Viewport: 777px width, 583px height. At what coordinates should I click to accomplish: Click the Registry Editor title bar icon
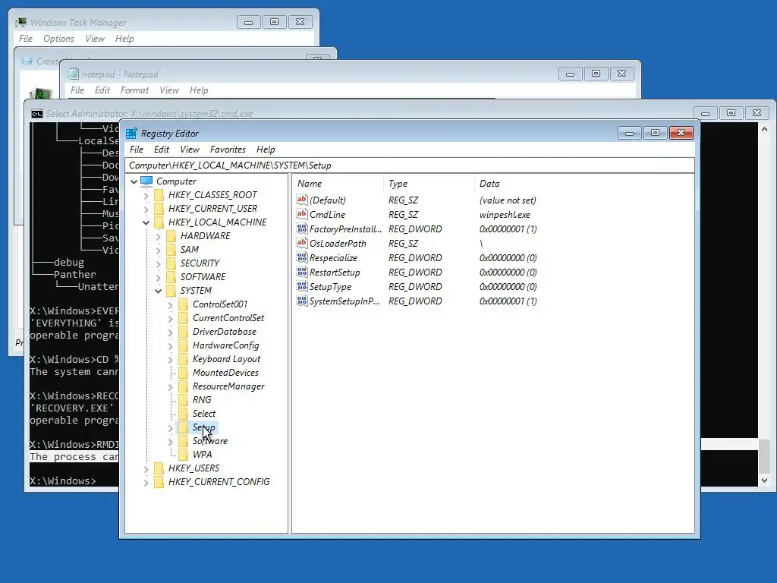tap(131, 134)
